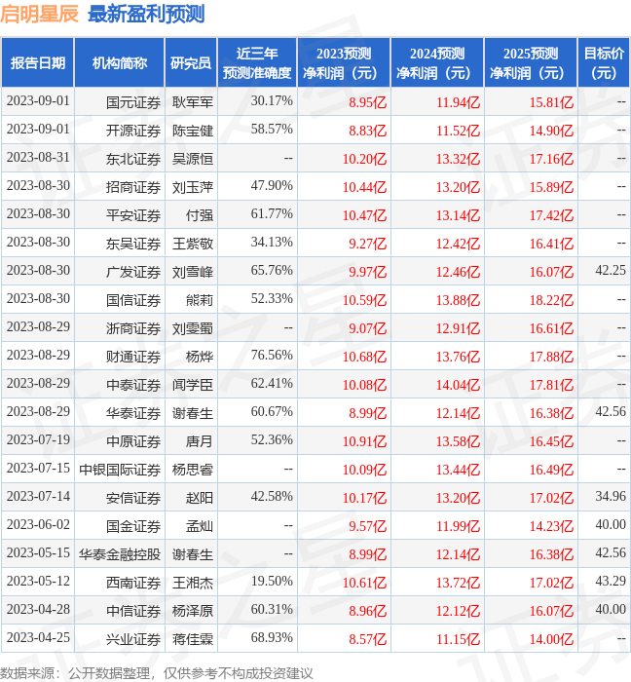Click researcher name 熊莉
The height and width of the screenshot is (682, 631).
pos(200,300)
